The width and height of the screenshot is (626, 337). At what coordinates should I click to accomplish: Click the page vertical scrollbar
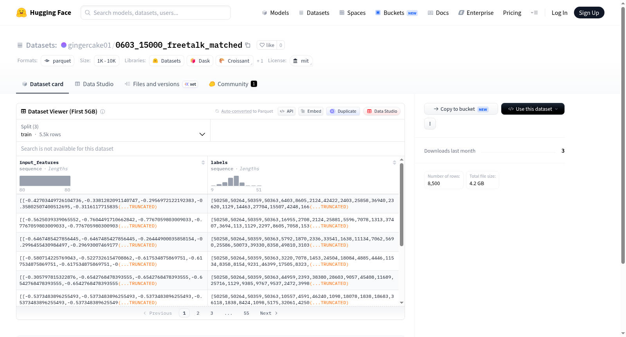[623, 135]
